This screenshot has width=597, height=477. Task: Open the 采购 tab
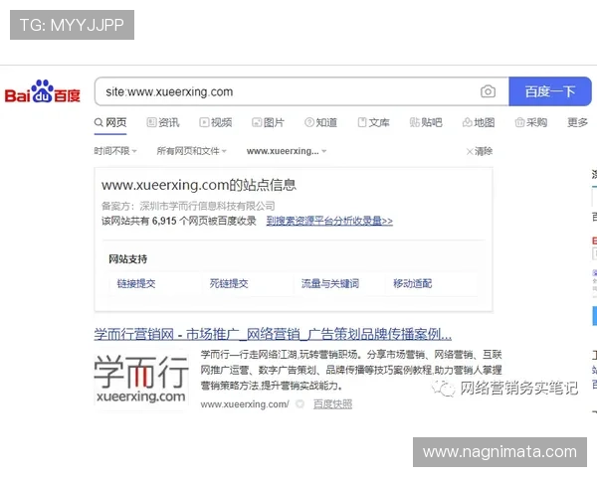530,122
